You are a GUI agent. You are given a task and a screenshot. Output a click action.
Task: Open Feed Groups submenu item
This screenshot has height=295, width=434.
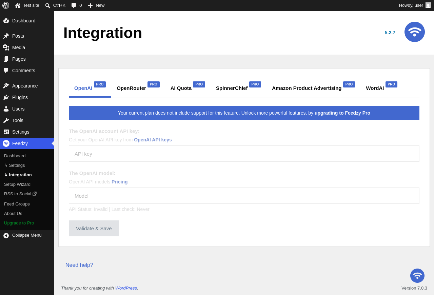tap(27, 204)
